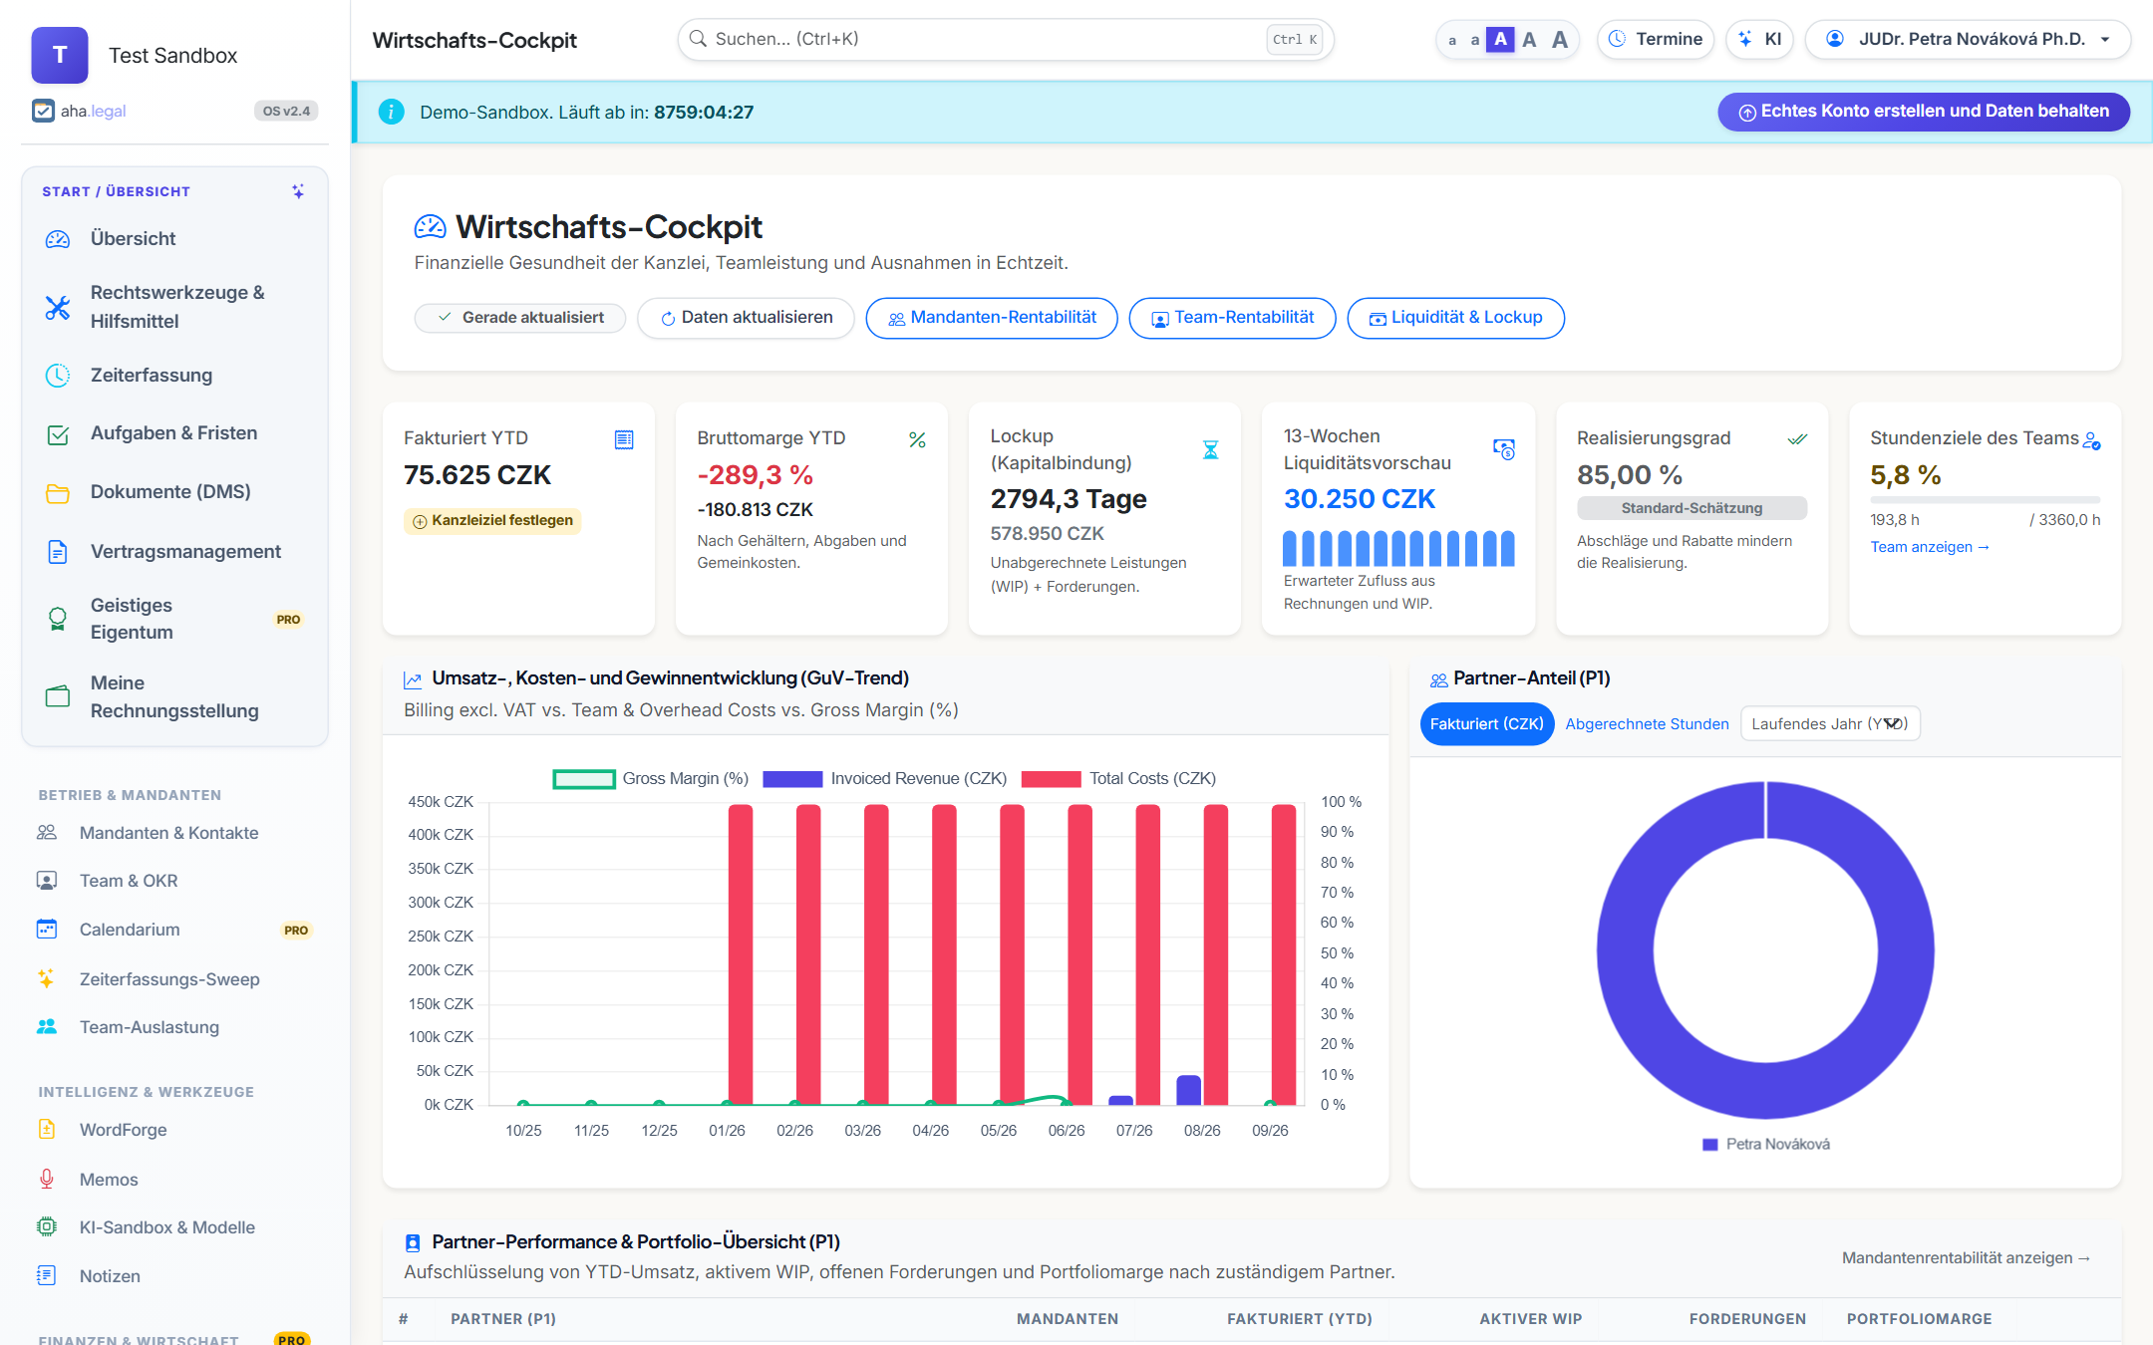The width and height of the screenshot is (2153, 1345).
Task: Click the notes icon for Notizen
Action: (x=47, y=1275)
